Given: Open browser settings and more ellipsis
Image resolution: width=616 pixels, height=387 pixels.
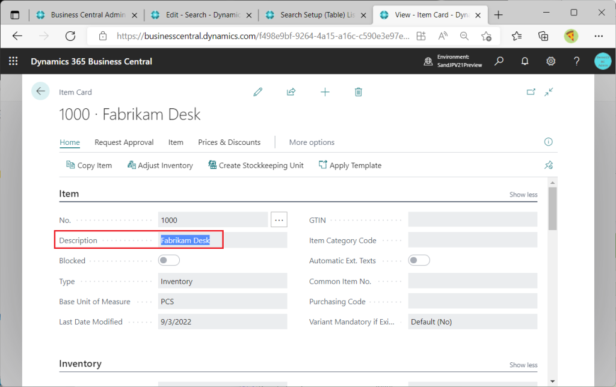Looking at the screenshot, I should 599,36.
